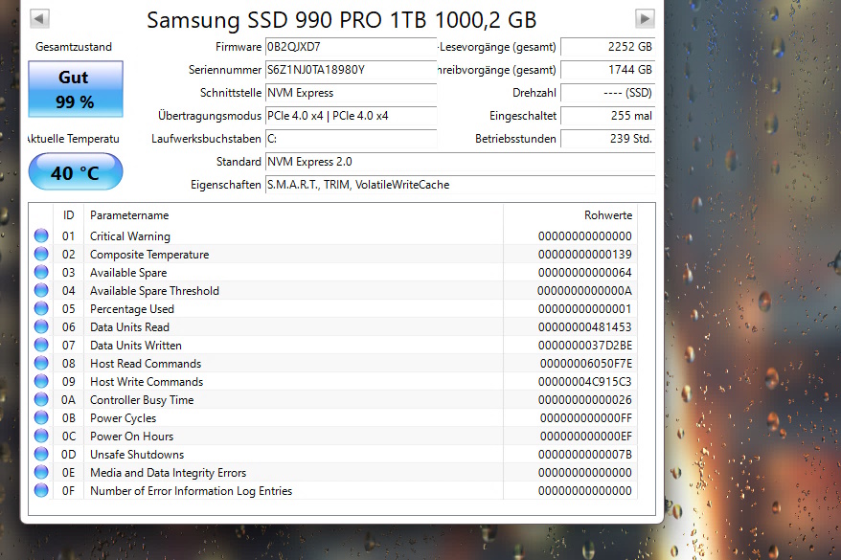Click status circle for Critical Warning row
841x560 pixels.
pyautogui.click(x=41, y=235)
